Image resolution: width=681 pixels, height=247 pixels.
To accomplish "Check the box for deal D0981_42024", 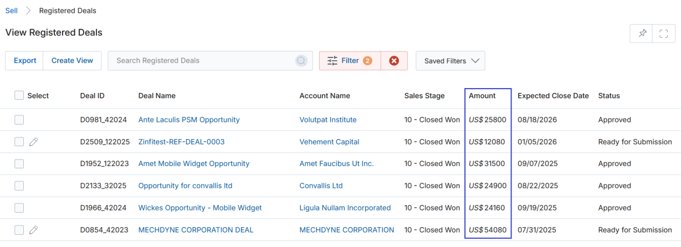I will [x=19, y=120].
